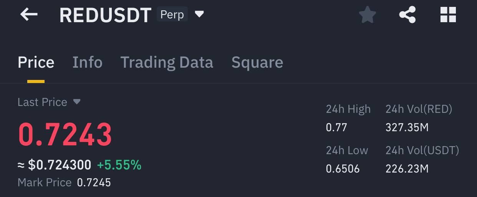Open the four-square grid menu icon
The height and width of the screenshot is (197, 477).
point(448,15)
